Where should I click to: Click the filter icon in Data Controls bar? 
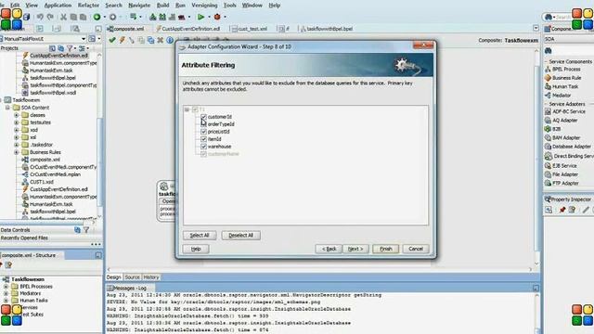86,230
